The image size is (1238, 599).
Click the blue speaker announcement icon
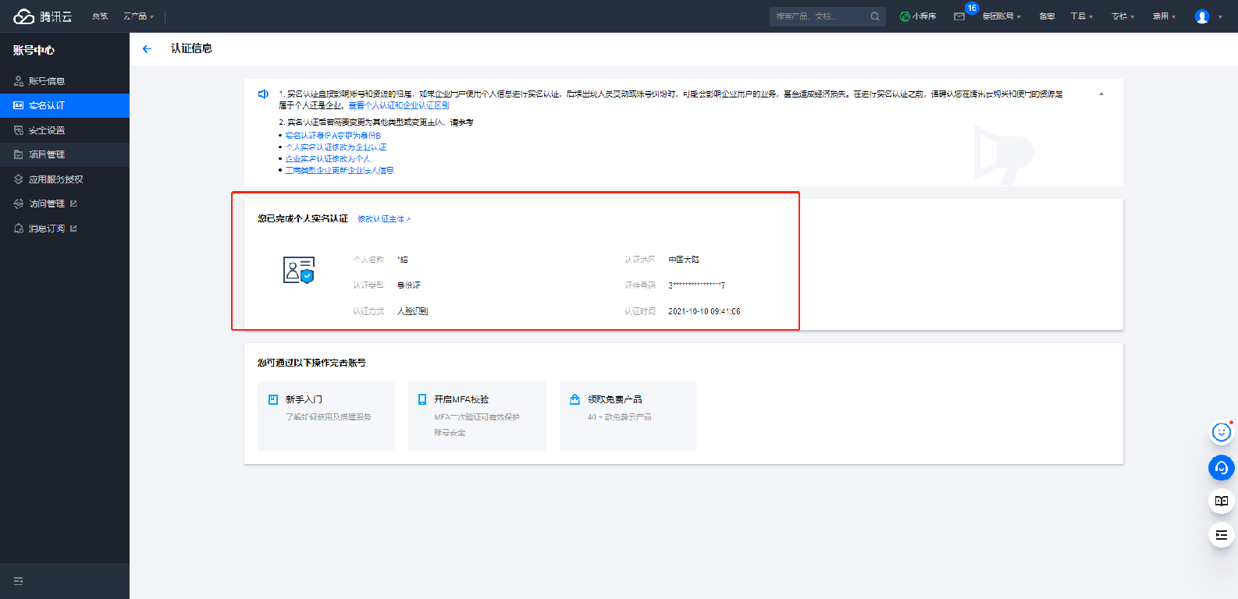click(264, 94)
